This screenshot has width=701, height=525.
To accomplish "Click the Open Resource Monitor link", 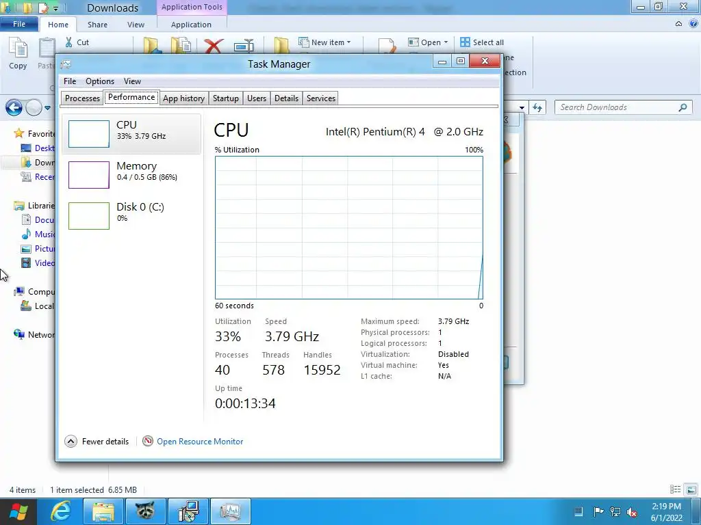I will pos(200,442).
